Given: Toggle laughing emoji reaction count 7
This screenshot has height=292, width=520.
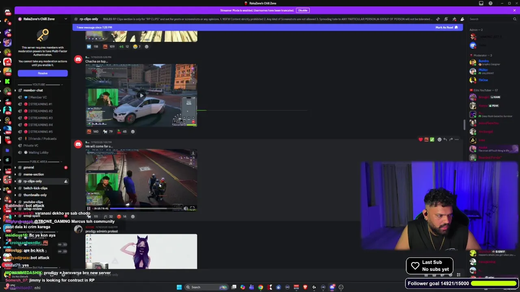Looking at the screenshot, I should [137, 47].
